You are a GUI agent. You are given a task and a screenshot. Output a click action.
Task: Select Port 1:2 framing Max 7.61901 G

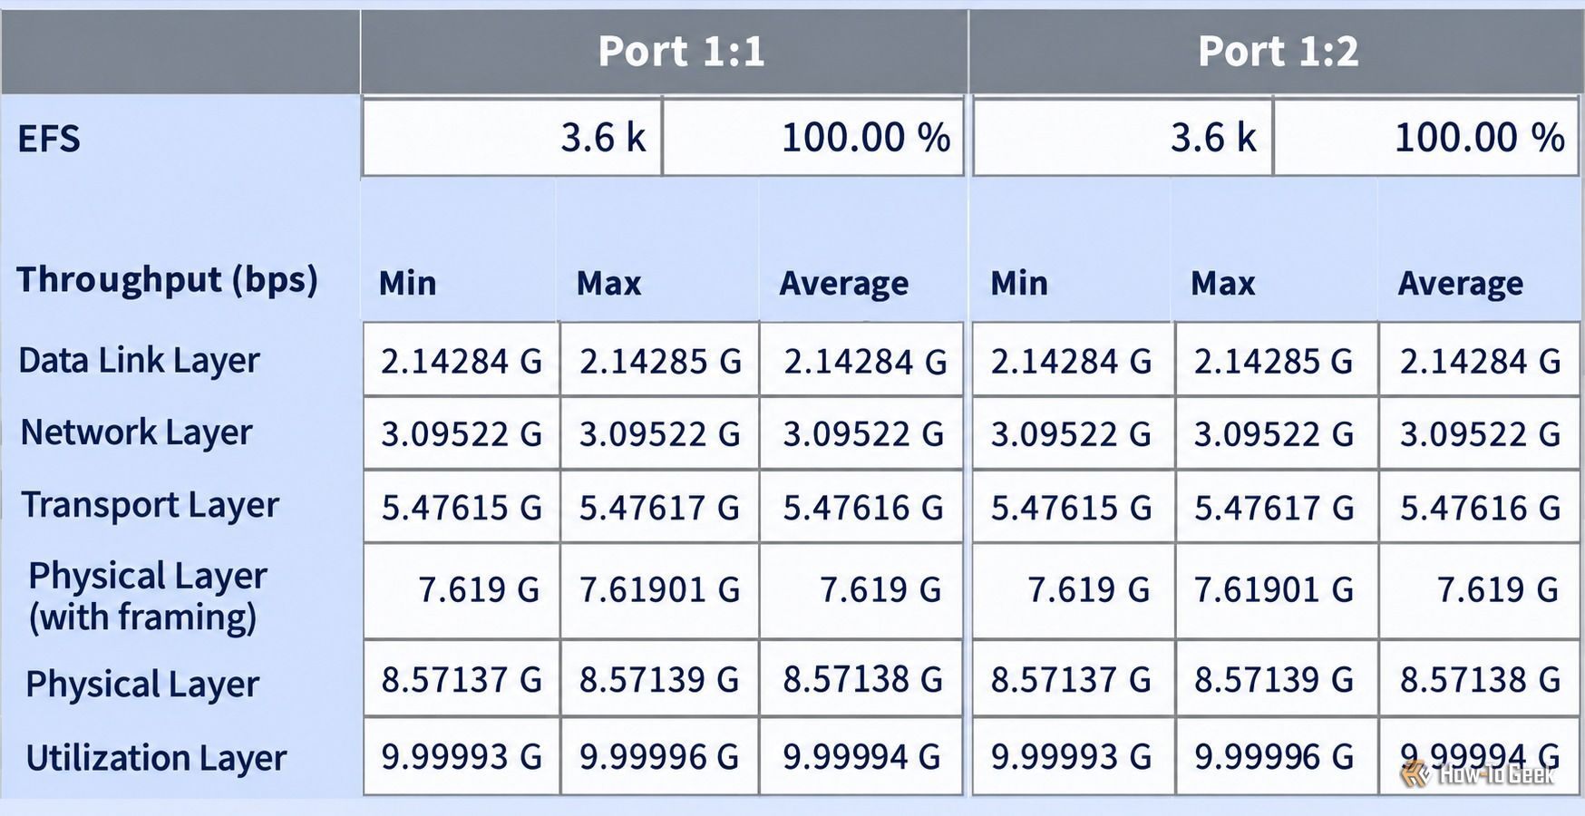point(1276,591)
